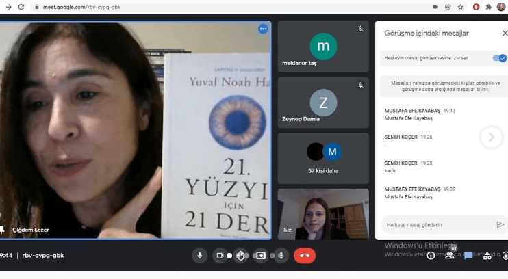Click 'MUSTAFA EFE KAYABAŞ' message at 19:13
Screen dimensions: 508x279
[x=420, y=114]
